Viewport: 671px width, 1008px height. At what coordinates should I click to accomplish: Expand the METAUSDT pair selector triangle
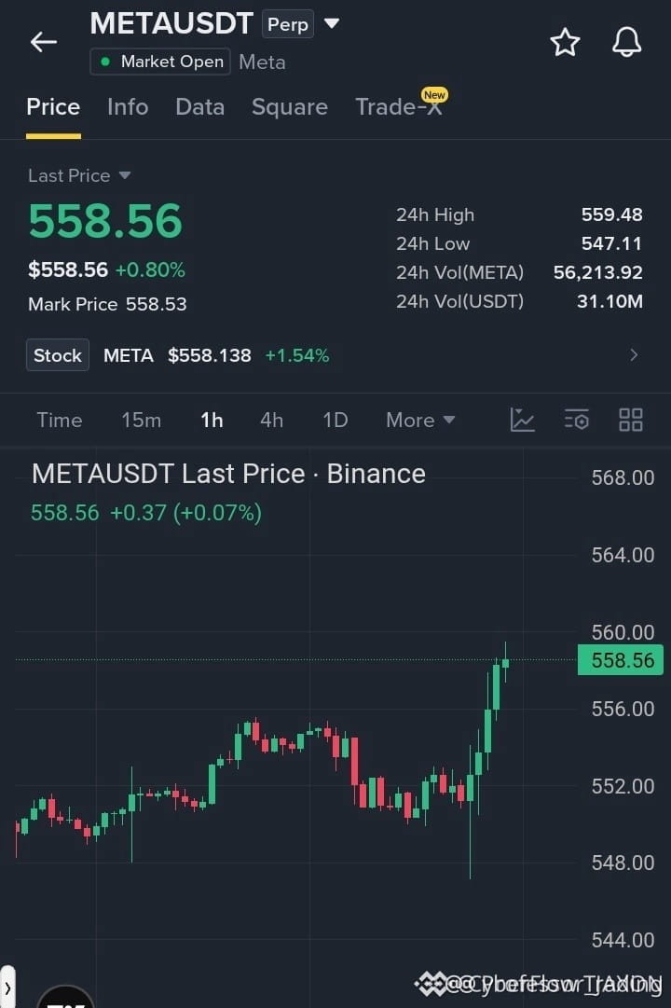point(331,24)
